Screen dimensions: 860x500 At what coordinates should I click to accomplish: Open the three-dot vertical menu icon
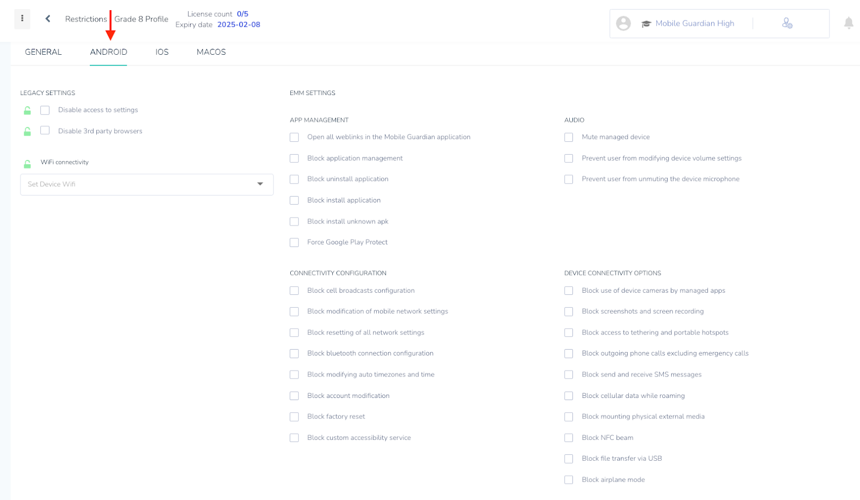pos(22,18)
